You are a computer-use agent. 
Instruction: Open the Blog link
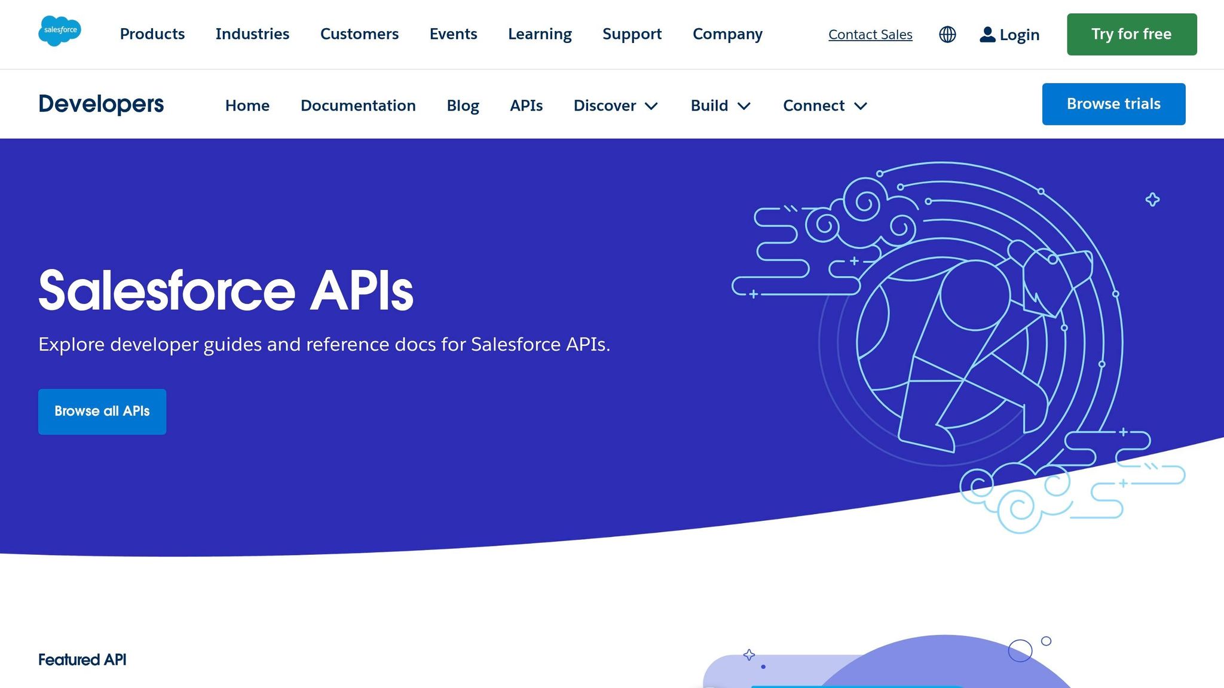click(x=463, y=106)
